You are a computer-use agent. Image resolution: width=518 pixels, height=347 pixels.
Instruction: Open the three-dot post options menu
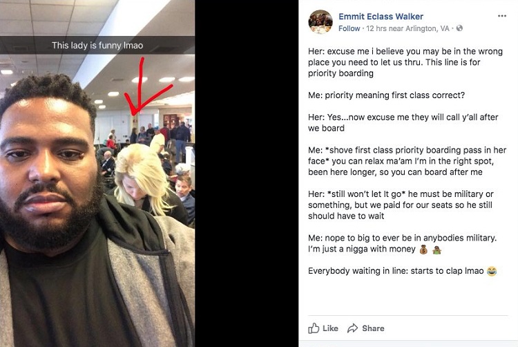coord(502,16)
